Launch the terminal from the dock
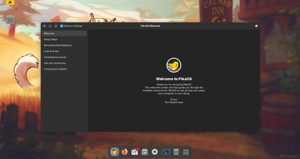Image resolution: width=300 pixels, height=159 pixels. coord(166,152)
